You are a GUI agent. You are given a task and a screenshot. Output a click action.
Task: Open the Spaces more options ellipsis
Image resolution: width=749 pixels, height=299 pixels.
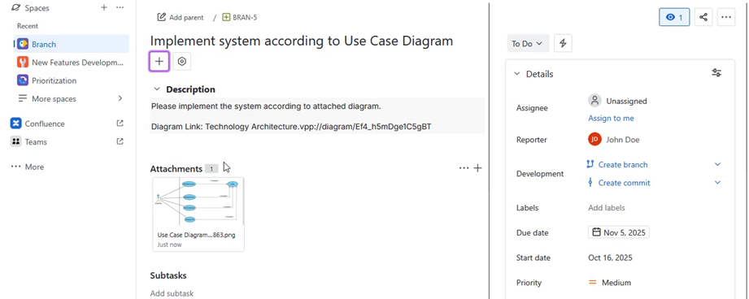tap(120, 7)
